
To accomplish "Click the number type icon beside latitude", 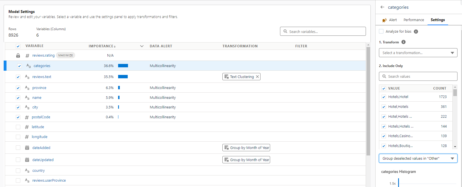I will (27, 127).
